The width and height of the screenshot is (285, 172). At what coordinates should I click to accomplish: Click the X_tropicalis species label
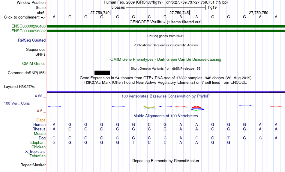[x=35, y=152]
